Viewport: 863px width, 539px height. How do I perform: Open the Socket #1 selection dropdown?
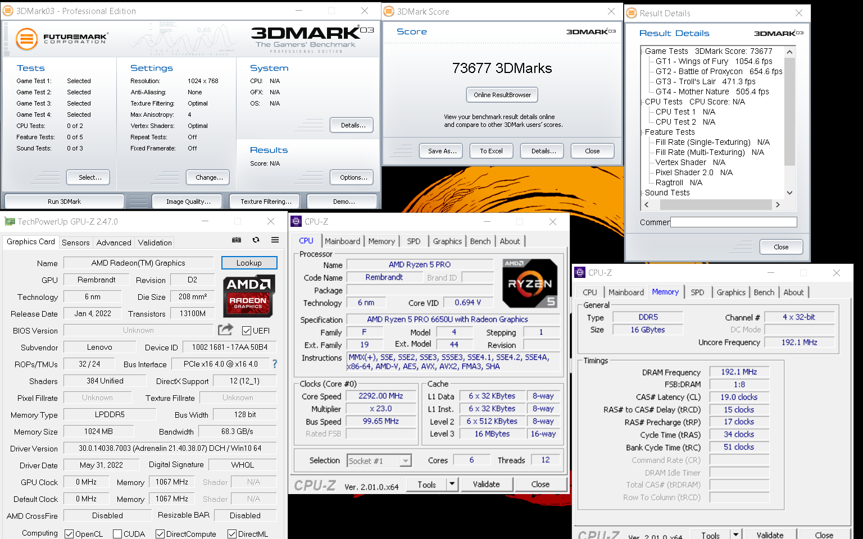(x=405, y=461)
